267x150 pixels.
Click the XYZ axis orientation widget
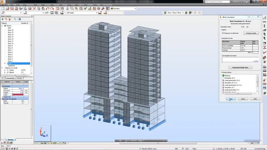click(43, 132)
